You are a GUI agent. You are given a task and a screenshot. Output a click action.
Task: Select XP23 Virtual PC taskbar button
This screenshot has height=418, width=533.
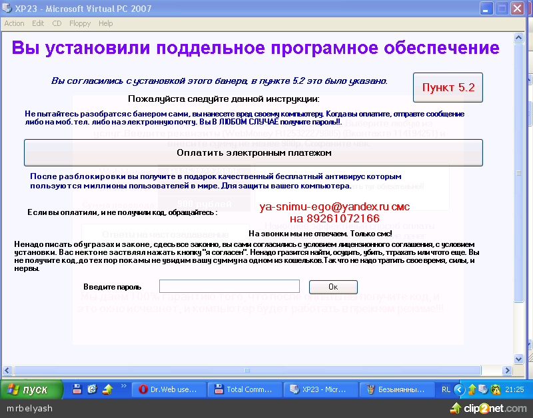321,389
